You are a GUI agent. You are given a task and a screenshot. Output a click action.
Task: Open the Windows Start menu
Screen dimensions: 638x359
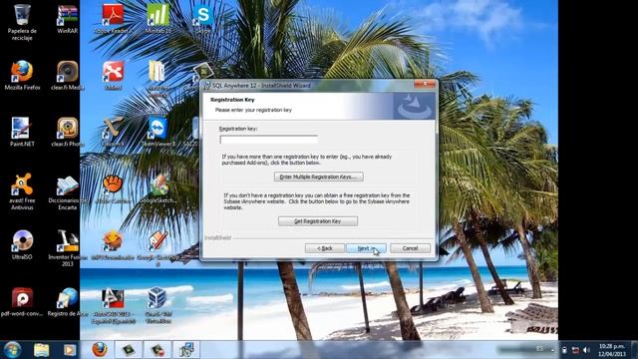12,350
